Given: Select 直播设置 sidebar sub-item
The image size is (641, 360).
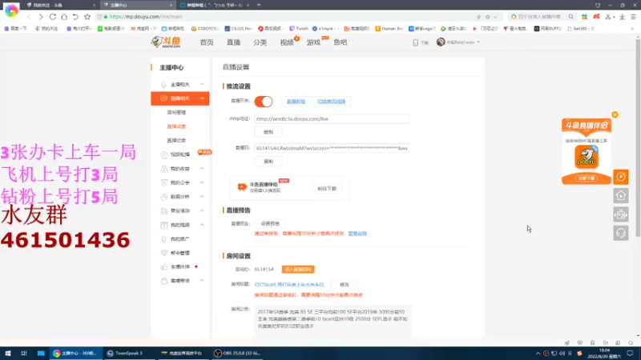Looking at the screenshot, I should [176, 126].
